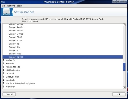128x99 pixels.
Task: Open the File menu
Action: tap(4, 6)
